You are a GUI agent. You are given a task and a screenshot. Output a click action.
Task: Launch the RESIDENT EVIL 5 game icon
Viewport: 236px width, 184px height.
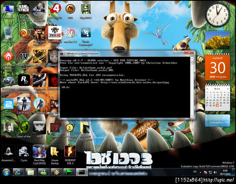[x=70, y=155]
